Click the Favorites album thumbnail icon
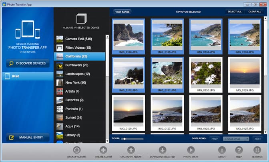This screenshot has height=162, width=269. [x=60, y=100]
